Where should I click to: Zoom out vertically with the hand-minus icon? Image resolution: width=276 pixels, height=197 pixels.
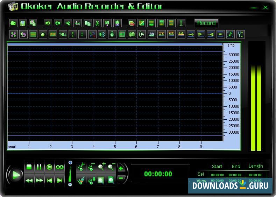91,167
